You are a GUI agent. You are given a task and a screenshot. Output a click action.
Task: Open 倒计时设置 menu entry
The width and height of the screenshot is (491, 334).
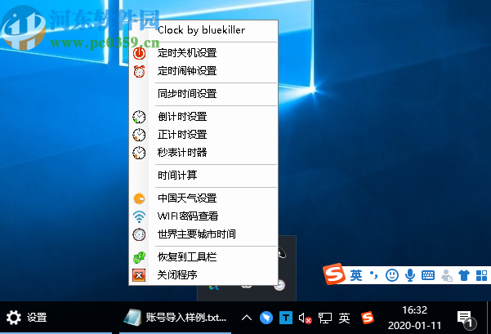(x=203, y=117)
